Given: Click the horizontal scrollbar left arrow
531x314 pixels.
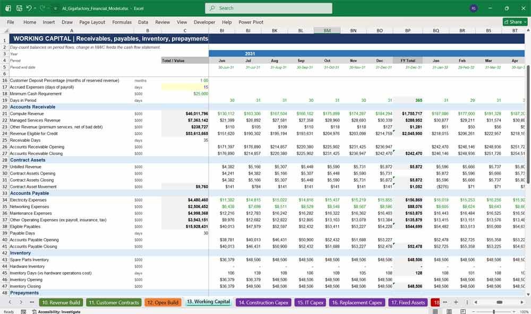Looking at the screenshot, I should (x=475, y=302).
